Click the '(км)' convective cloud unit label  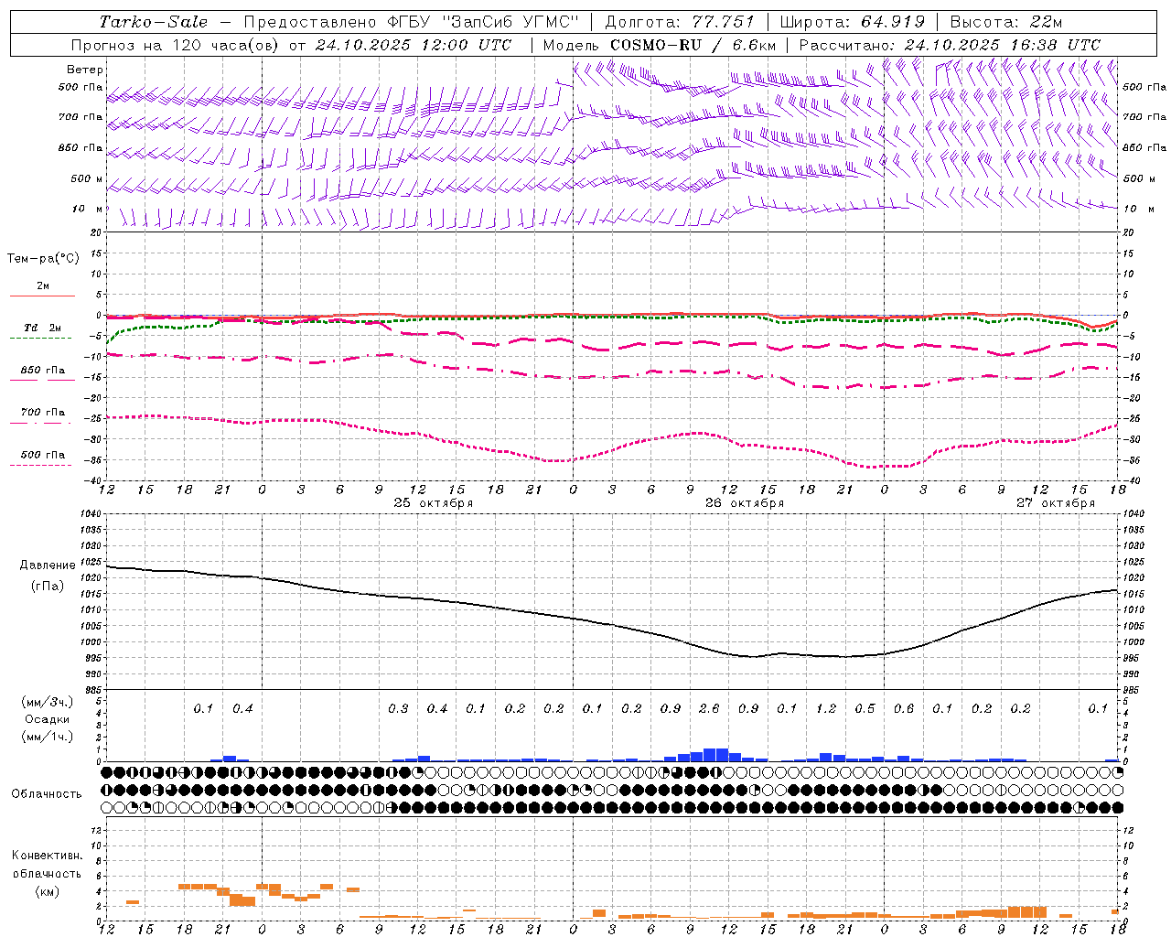47,892
